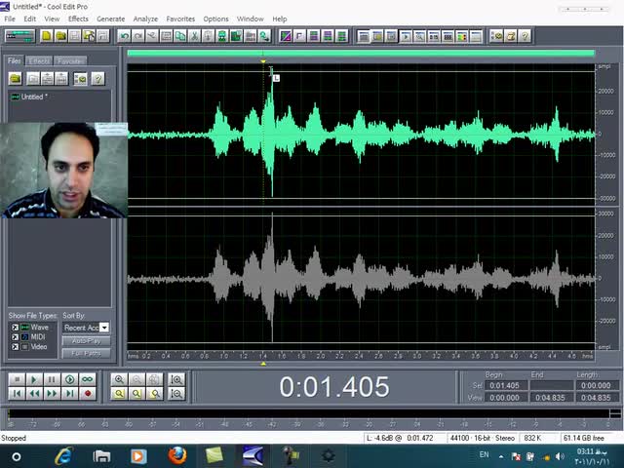Screen dimensions: 624x468
Task: Click Play to End circle button
Action: tap(69, 379)
